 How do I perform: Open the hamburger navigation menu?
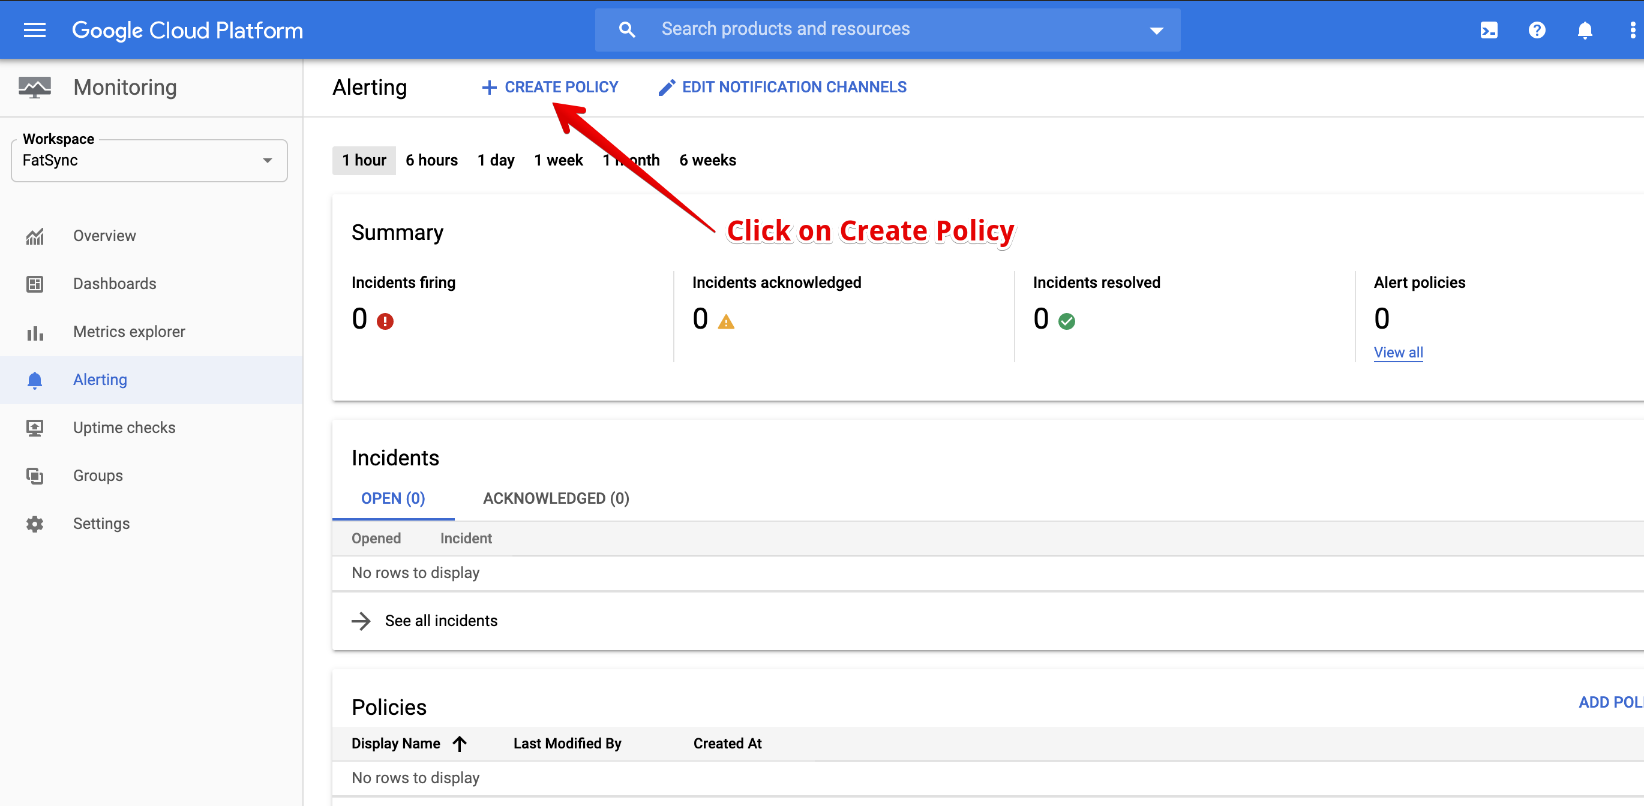pyautogui.click(x=34, y=30)
